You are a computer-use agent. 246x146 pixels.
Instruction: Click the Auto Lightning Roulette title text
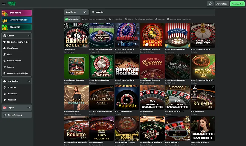pyautogui.click(x=101, y=111)
